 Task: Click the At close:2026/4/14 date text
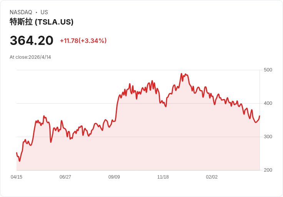(x=30, y=57)
